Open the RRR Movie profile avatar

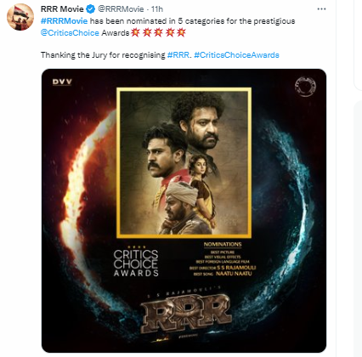(x=20, y=17)
